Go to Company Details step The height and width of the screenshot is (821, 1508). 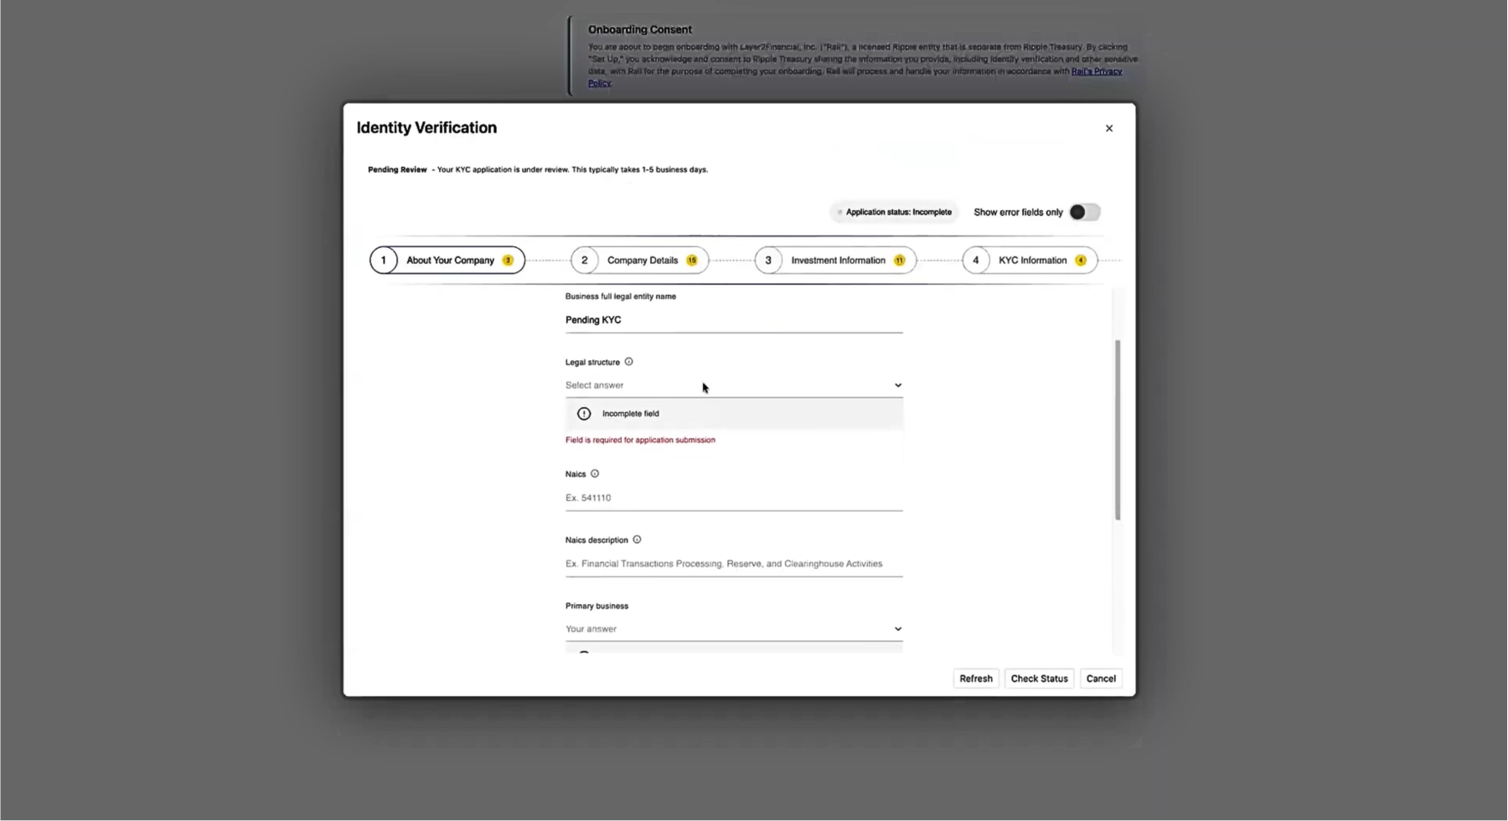[639, 260]
